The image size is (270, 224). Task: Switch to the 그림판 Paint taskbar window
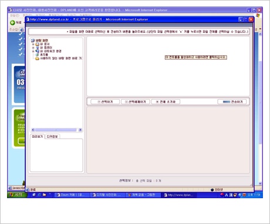pyautogui.click(x=143, y=195)
